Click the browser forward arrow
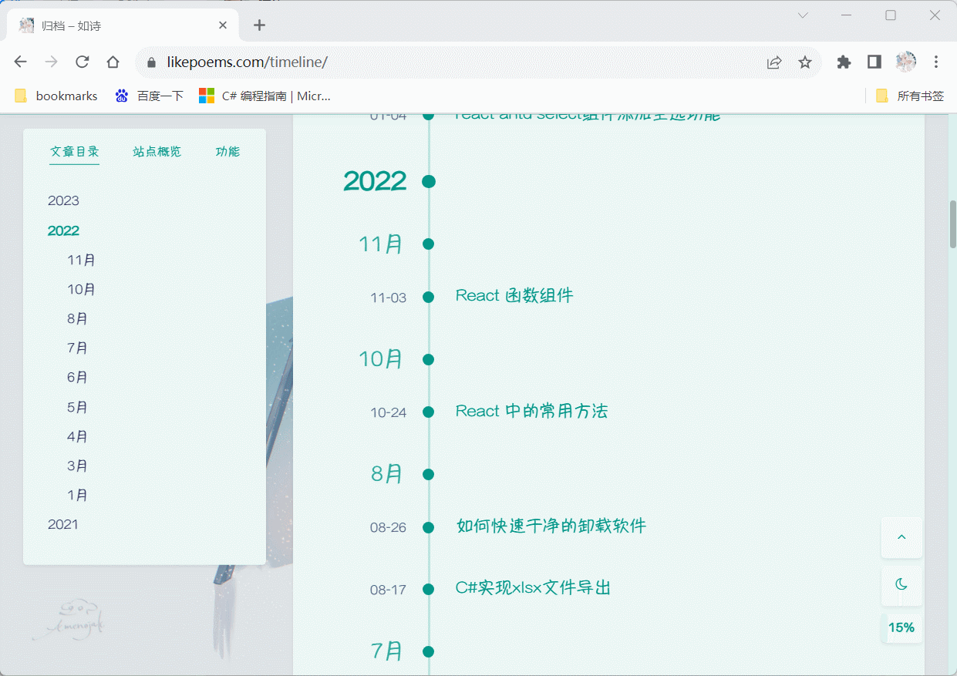 coord(52,62)
